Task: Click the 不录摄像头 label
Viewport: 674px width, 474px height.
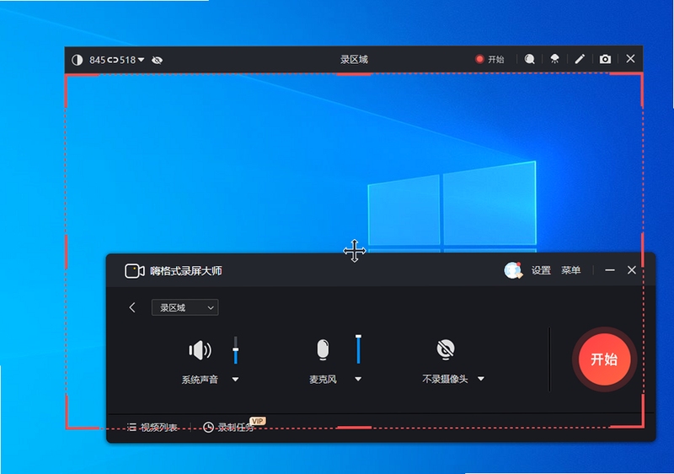Action: point(445,379)
